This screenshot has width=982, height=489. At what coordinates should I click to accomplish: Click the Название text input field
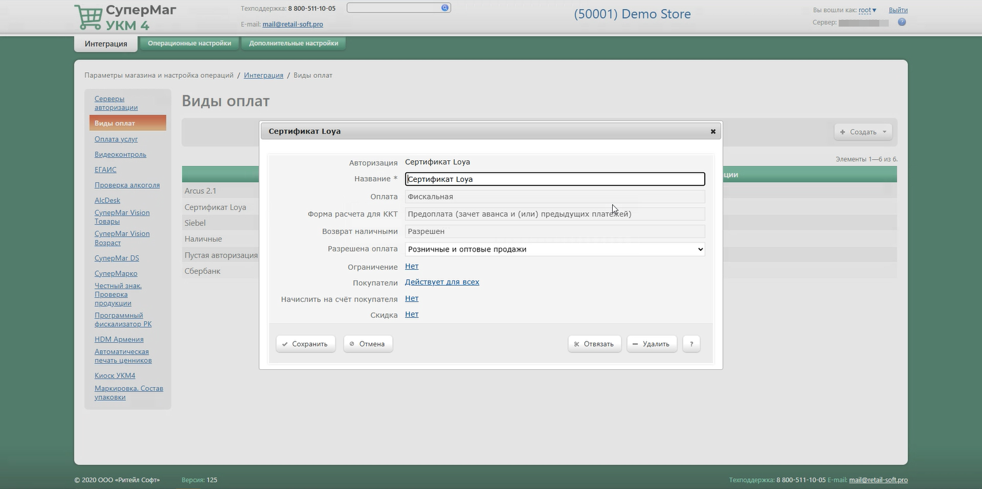(554, 179)
